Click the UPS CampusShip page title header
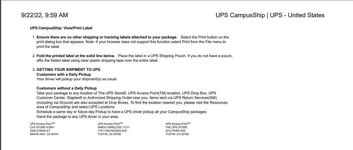Image resolution: width=353 pixels, height=150 pixels. coord(270,15)
